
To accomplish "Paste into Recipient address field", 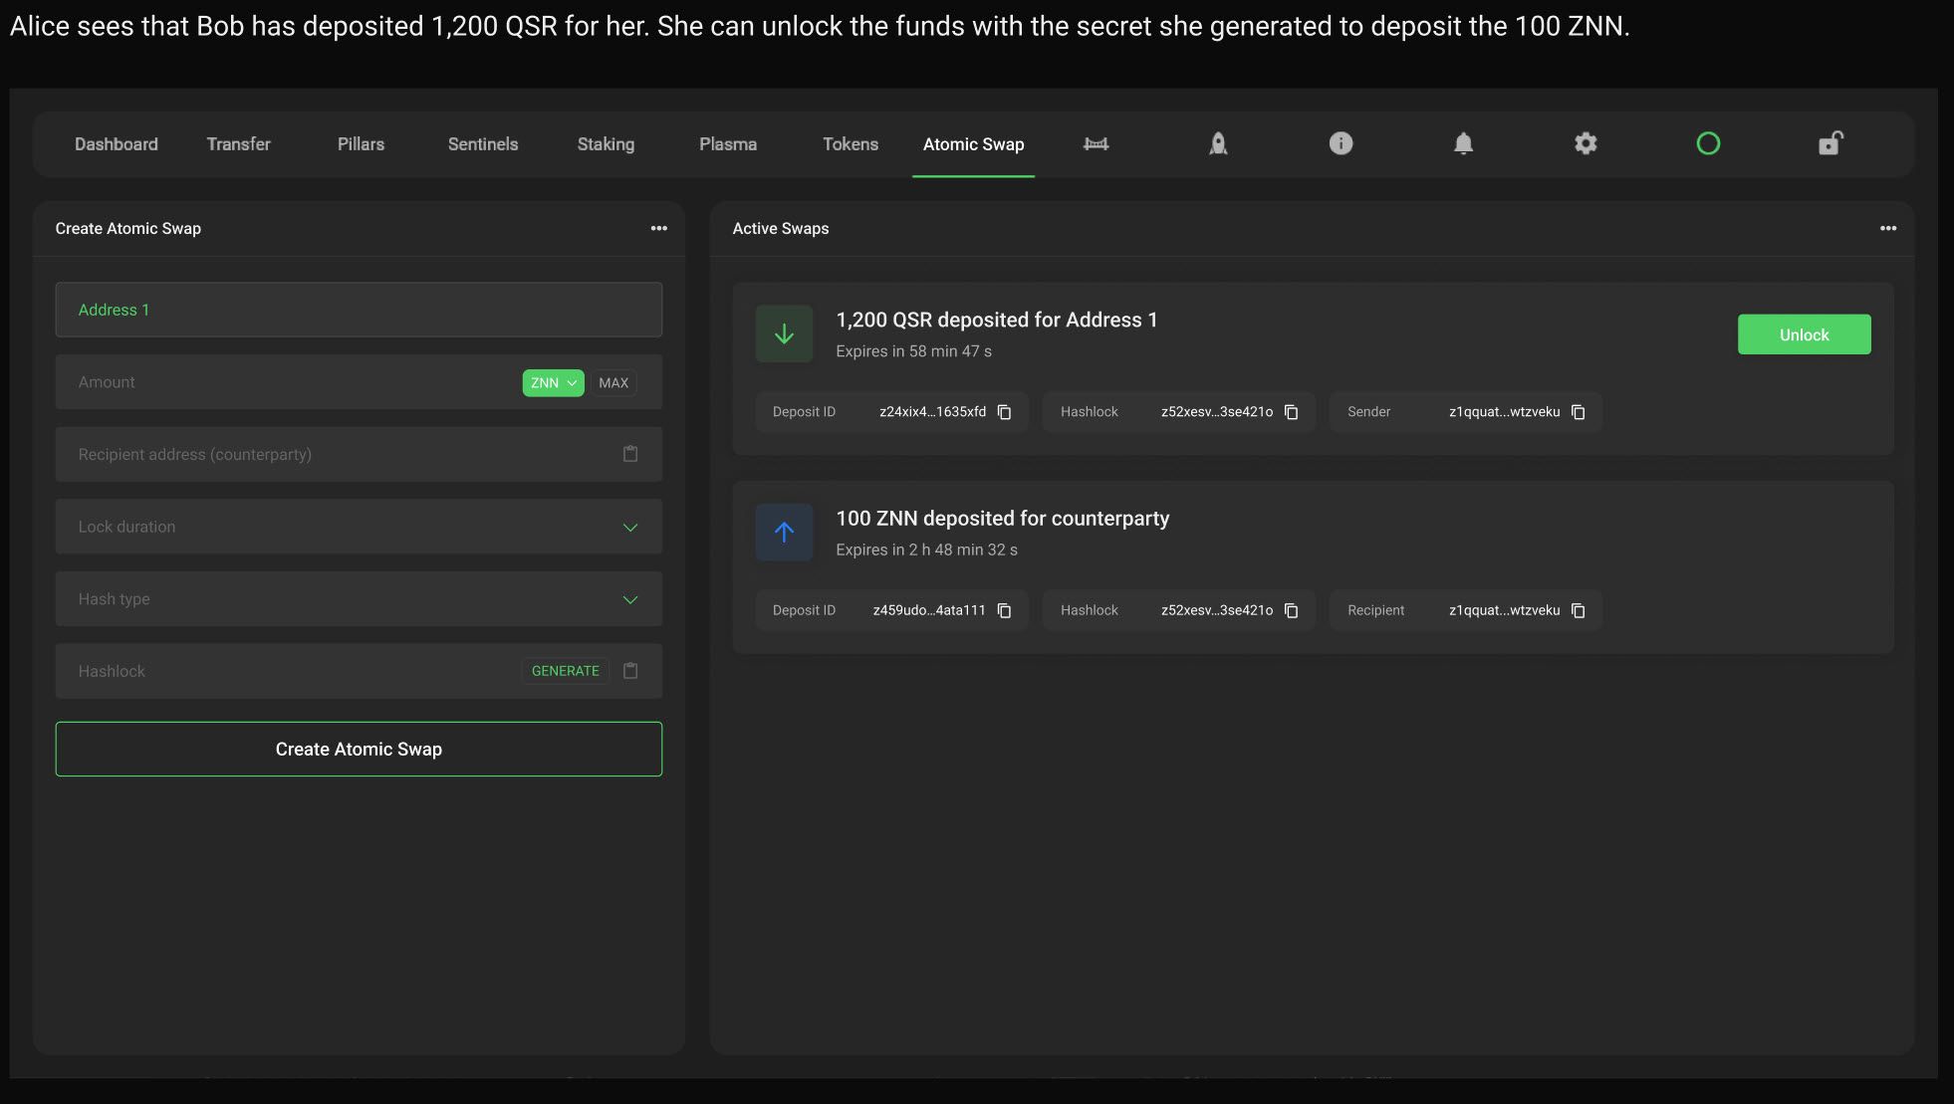I will click(x=630, y=454).
